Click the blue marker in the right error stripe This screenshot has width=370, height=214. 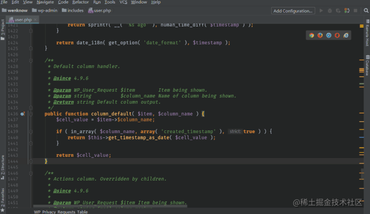click(361, 137)
